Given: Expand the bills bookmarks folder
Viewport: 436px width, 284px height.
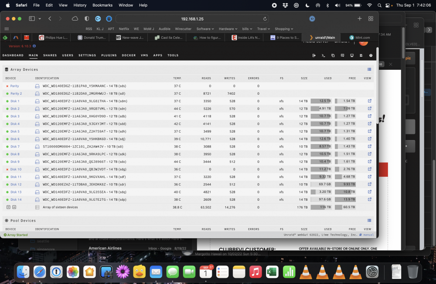Looking at the screenshot, I should click(247, 29).
